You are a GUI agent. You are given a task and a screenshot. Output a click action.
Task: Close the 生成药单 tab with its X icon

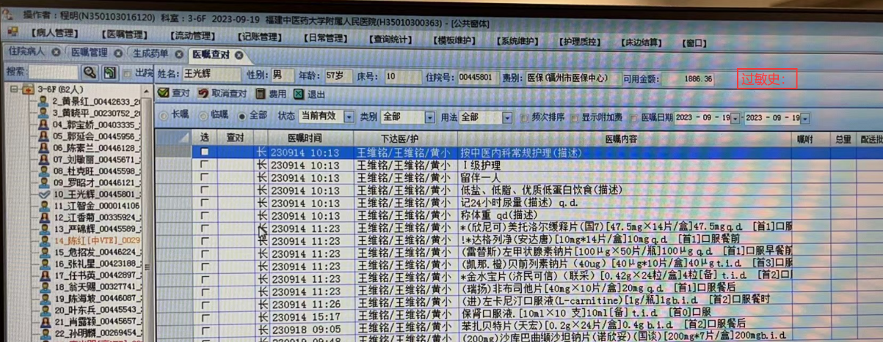[178, 53]
